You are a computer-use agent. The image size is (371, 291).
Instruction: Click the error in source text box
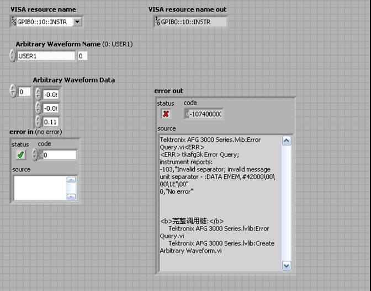pyautogui.click(x=40, y=188)
